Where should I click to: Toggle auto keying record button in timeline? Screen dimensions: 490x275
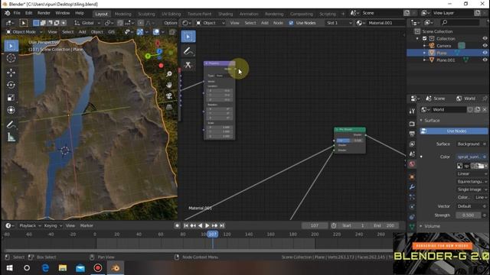pos(177,225)
